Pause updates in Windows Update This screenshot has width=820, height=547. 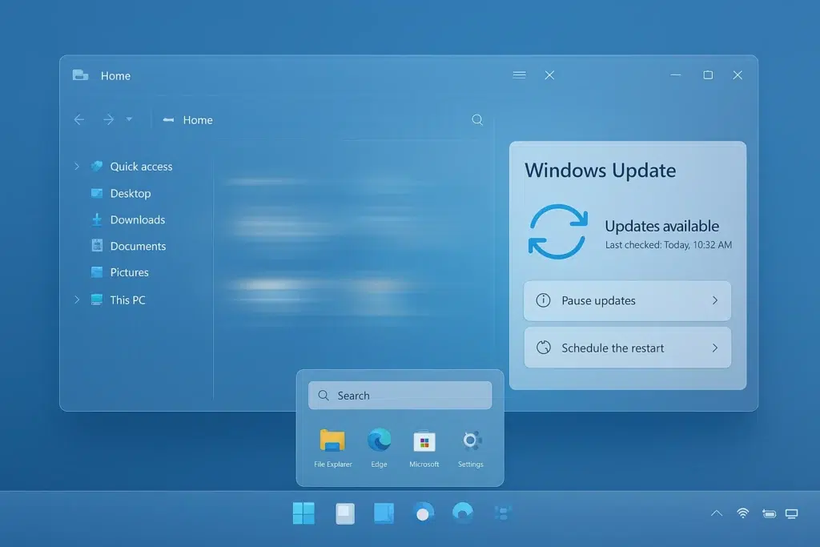(627, 300)
